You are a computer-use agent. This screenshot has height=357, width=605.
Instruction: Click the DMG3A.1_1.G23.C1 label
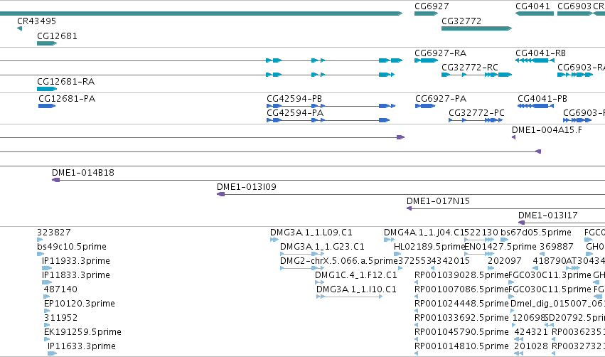(322, 247)
